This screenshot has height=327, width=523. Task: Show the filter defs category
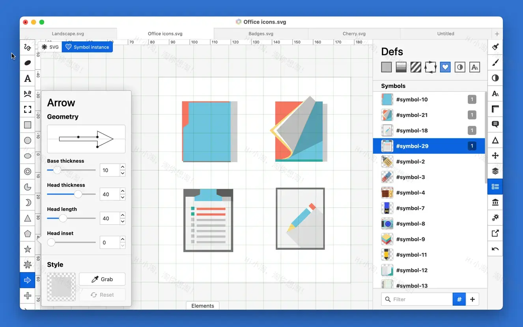(459, 67)
